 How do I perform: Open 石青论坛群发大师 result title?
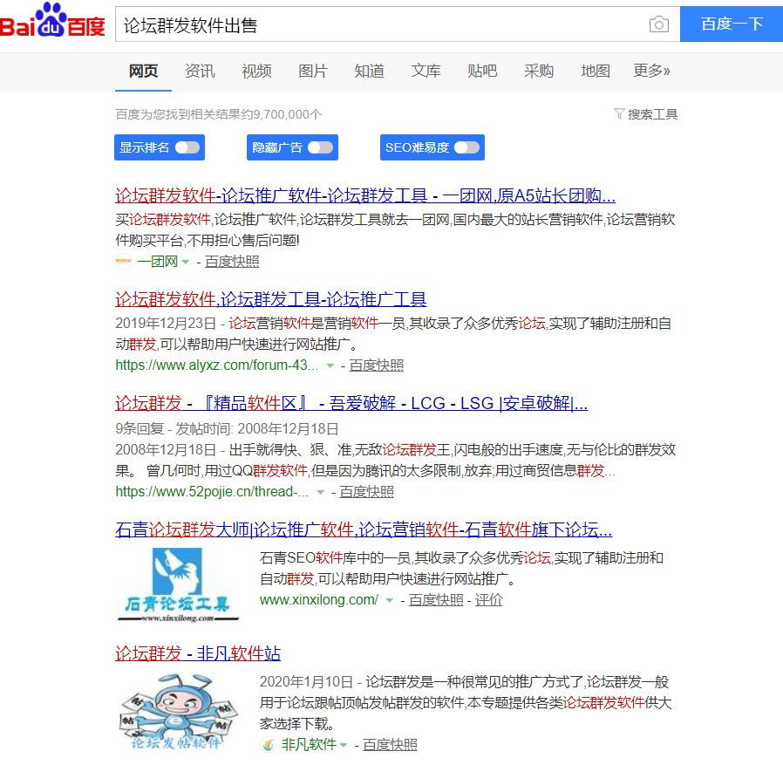pos(364,529)
